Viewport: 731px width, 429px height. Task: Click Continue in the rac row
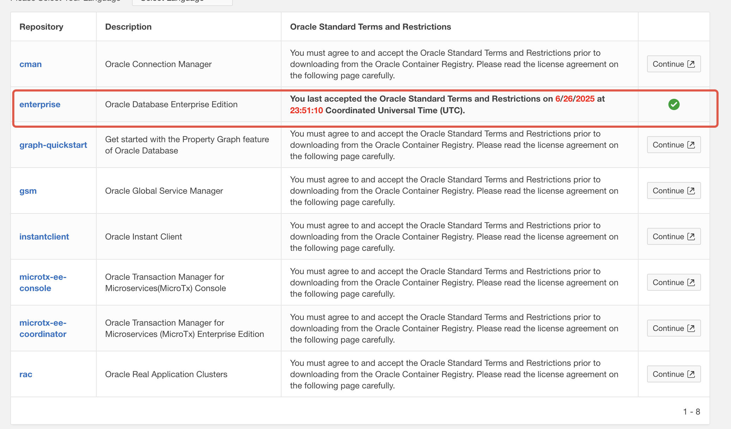[x=673, y=374]
